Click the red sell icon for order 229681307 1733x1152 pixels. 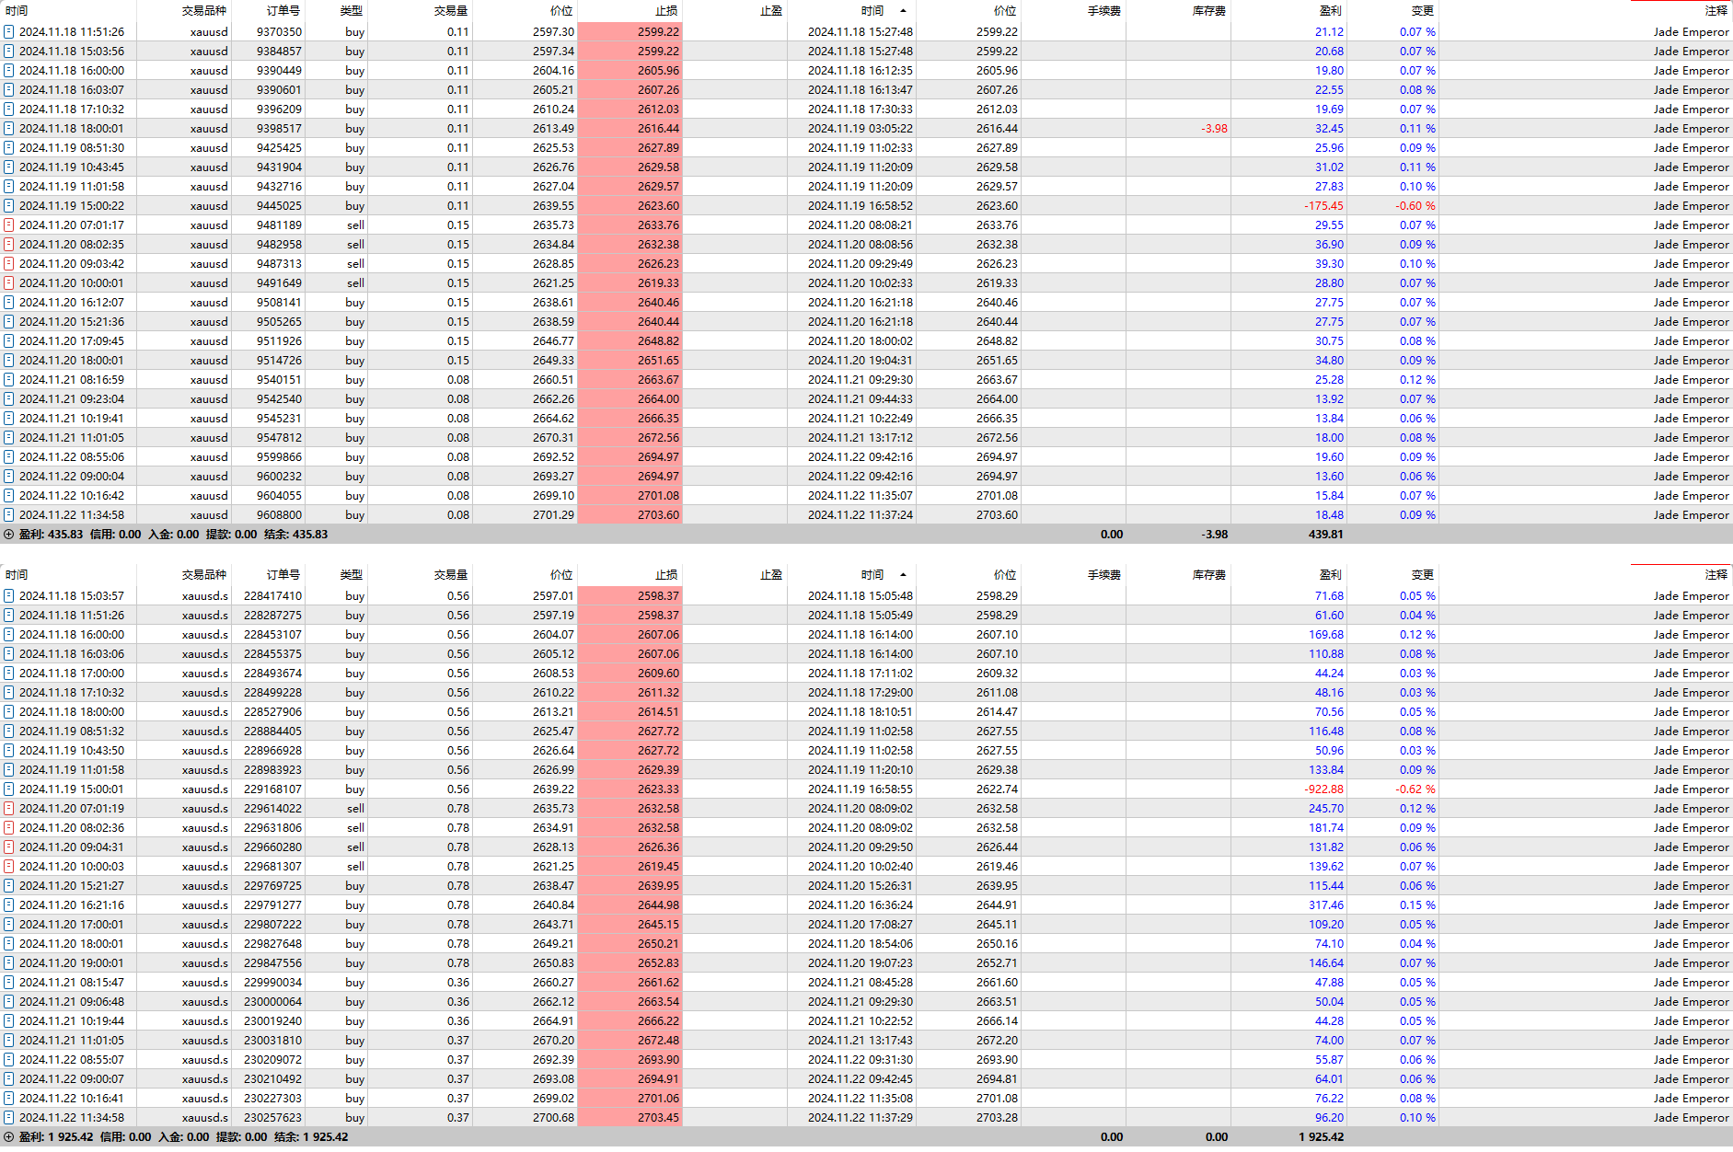tap(8, 866)
